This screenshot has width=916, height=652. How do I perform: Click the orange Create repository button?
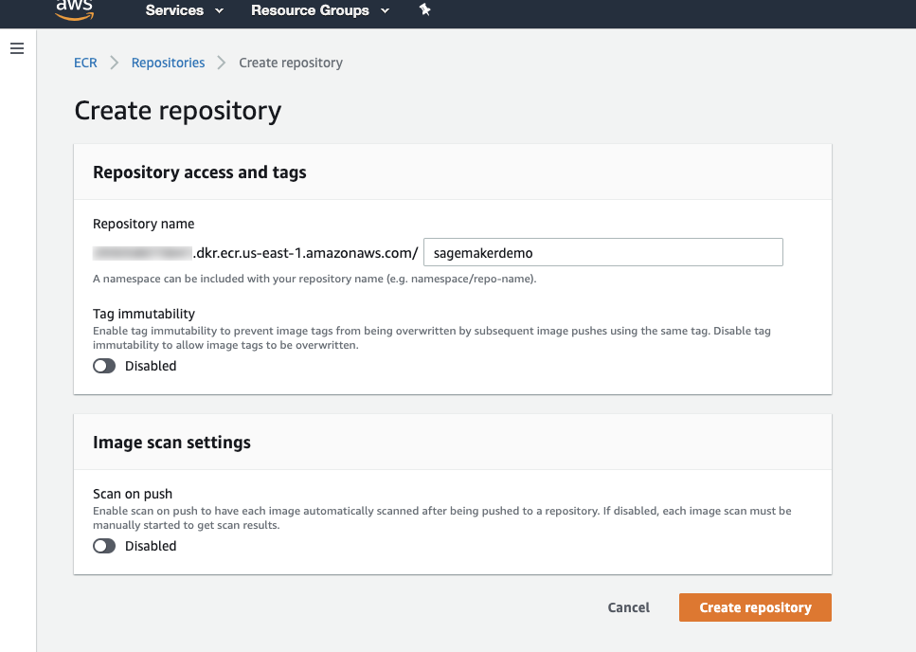[x=755, y=607]
